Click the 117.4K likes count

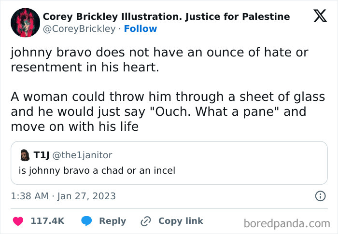[47, 221]
